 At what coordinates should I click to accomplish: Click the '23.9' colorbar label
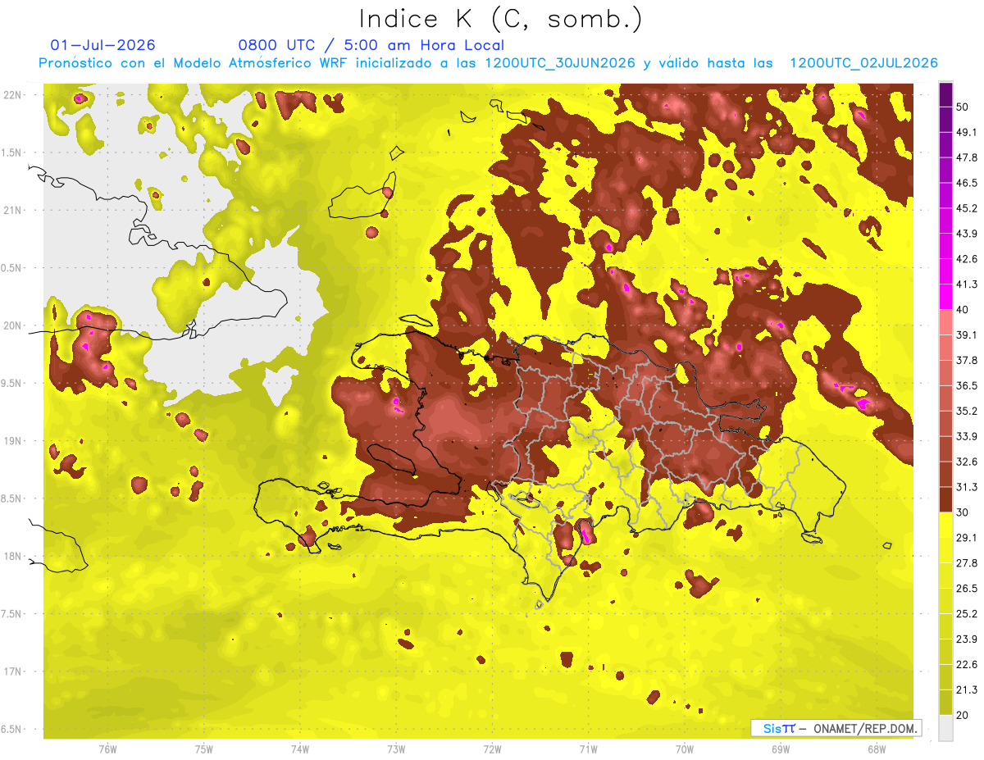point(967,639)
